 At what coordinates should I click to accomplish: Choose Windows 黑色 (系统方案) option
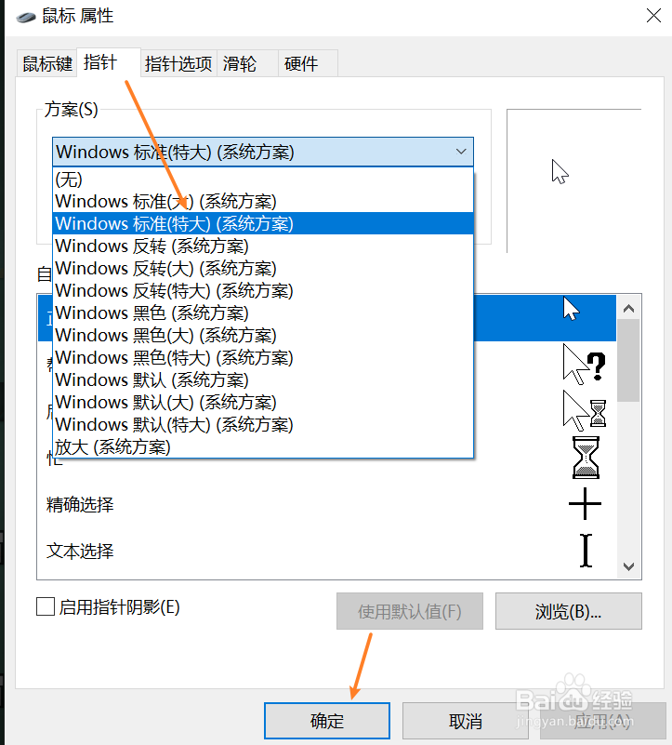point(263,313)
